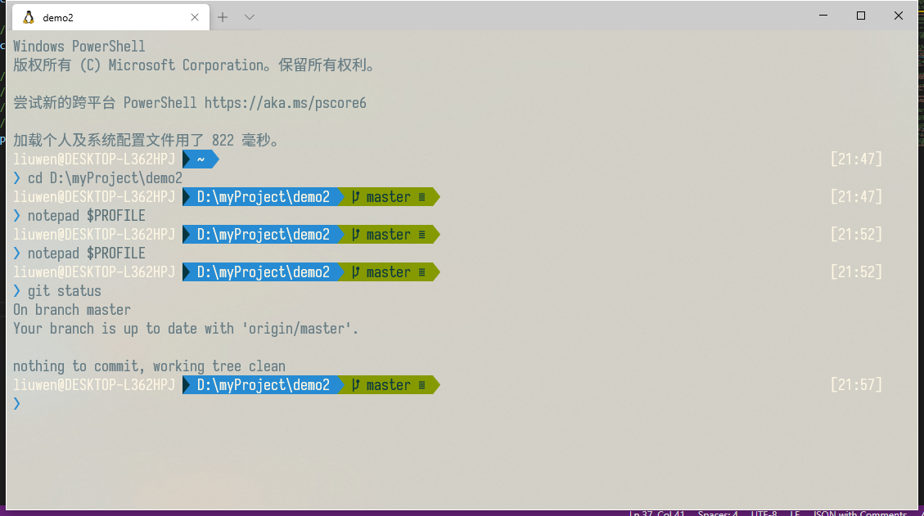Click the 822 milliseconds profile load message
Image resolution: width=924 pixels, height=516 pixels.
click(x=146, y=140)
